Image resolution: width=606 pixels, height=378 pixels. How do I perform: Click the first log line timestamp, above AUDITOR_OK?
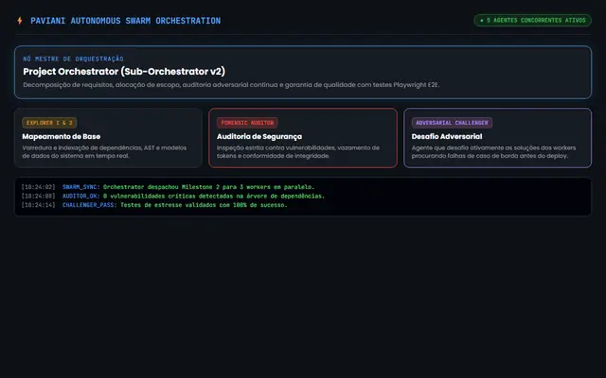[x=38, y=187]
